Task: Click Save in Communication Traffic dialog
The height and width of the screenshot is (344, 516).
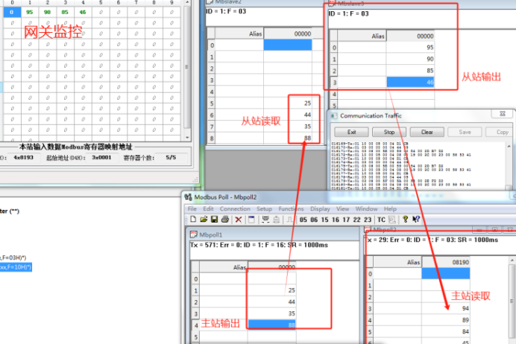Action: pos(465,132)
